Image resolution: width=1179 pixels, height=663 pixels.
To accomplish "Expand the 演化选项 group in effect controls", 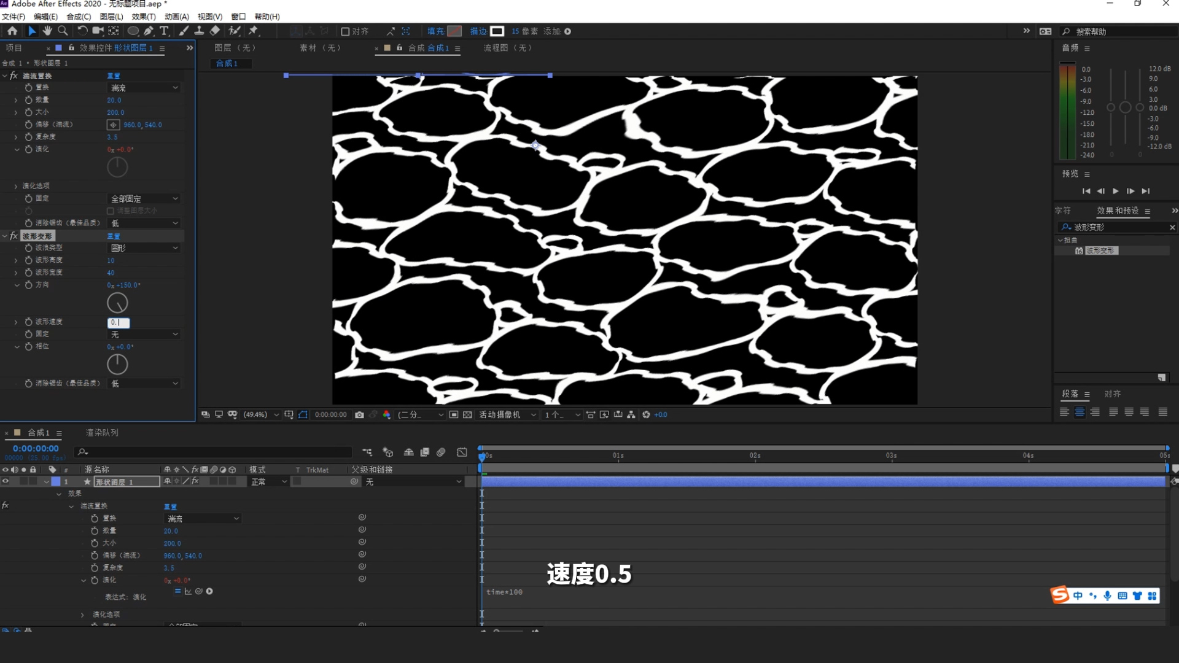I will 16,186.
